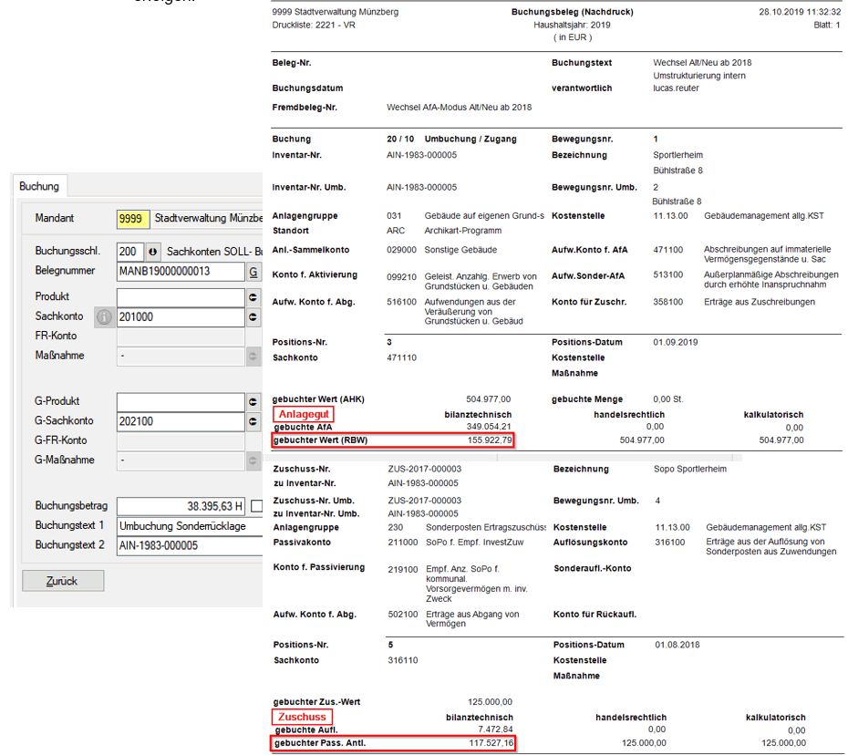The image size is (848, 755).
Task: Open the G-Sachkonto lookup arrow
Action: pyautogui.click(x=253, y=421)
